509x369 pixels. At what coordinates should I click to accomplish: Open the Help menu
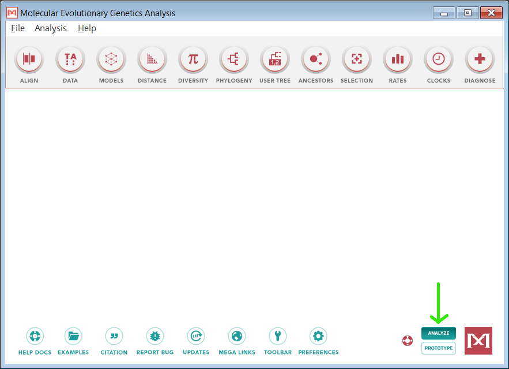point(87,28)
